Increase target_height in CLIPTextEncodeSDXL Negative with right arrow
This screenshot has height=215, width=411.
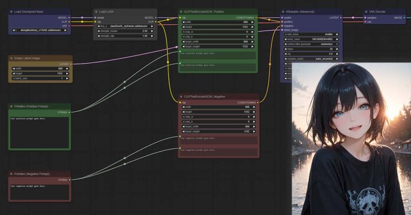(254, 131)
